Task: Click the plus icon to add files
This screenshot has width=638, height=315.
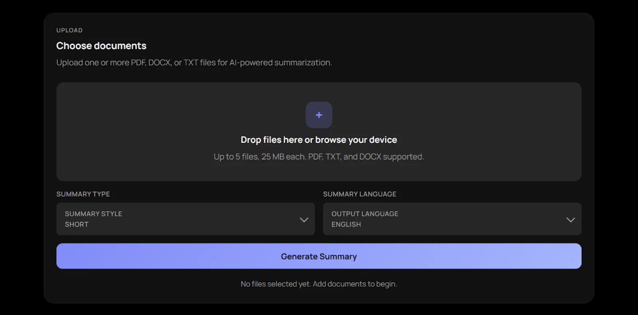Action: pyautogui.click(x=319, y=115)
